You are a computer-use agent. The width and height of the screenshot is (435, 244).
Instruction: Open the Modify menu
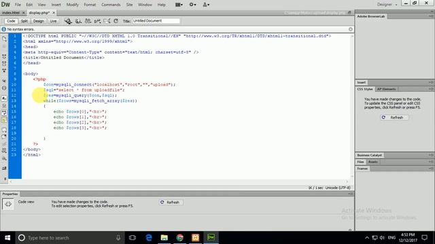73,5
